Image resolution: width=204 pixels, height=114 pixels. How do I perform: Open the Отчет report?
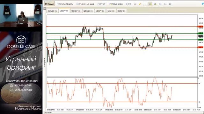coord(101,4)
